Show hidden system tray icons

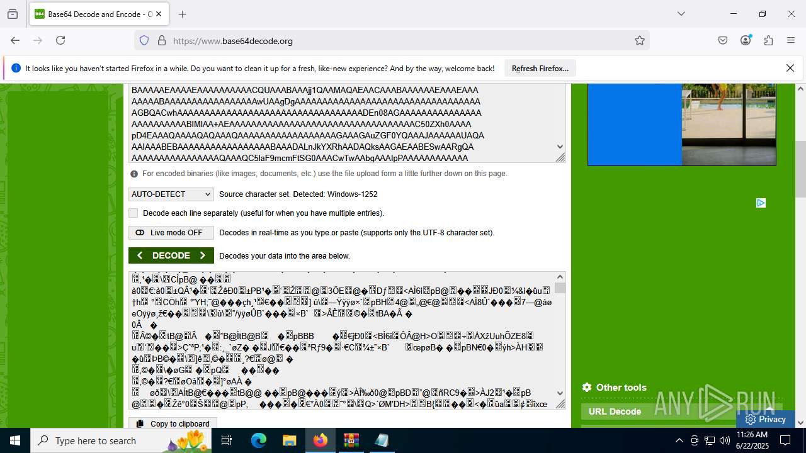[x=679, y=440]
